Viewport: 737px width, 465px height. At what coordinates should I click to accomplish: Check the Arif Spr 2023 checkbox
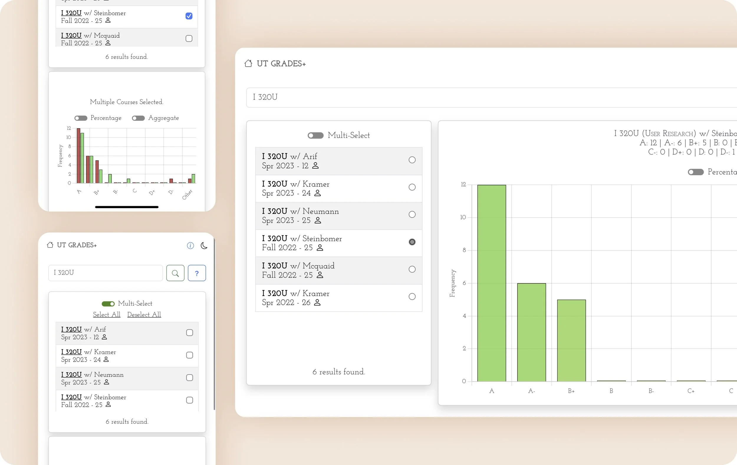[x=190, y=332]
